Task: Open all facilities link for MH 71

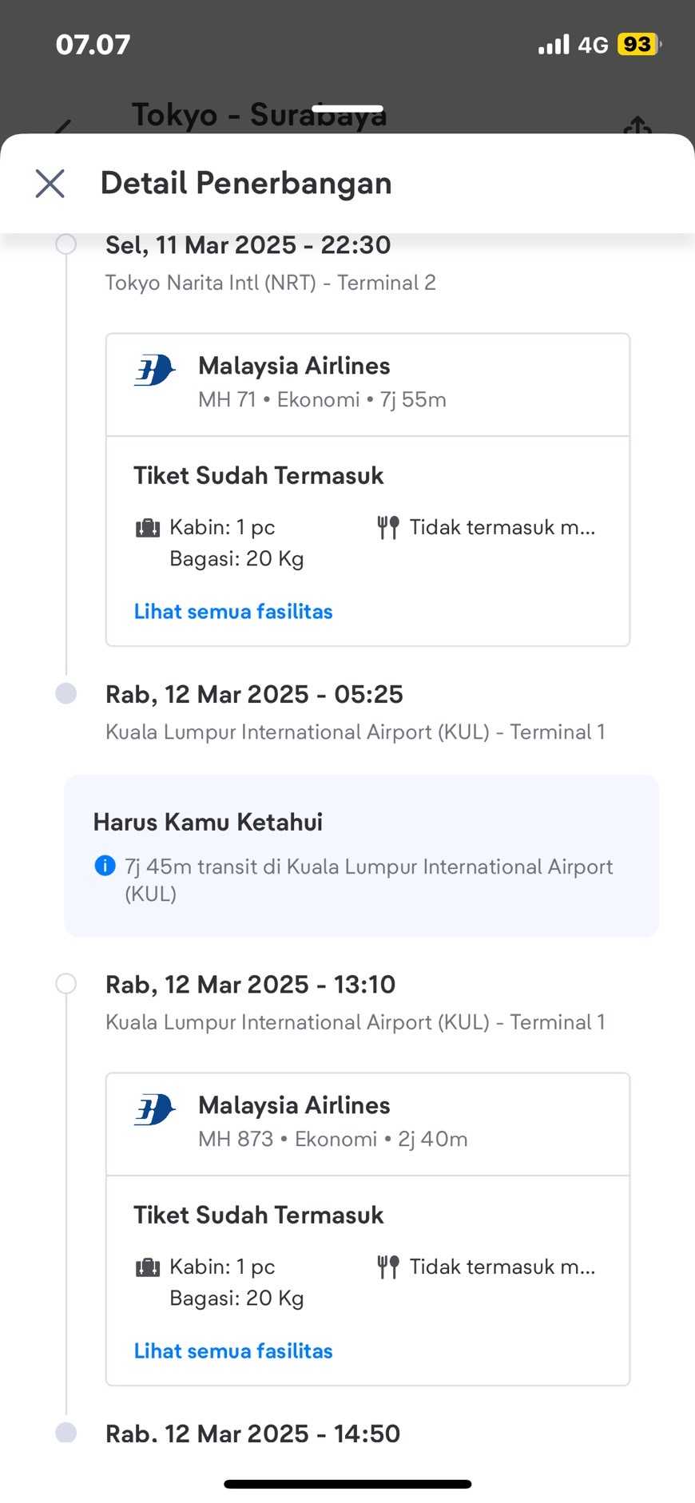Action: 233,612
